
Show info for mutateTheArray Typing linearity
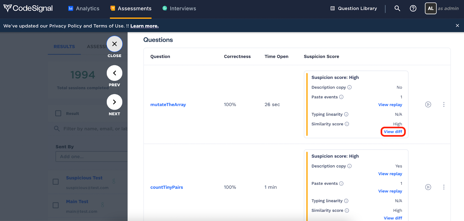[x=346, y=114]
